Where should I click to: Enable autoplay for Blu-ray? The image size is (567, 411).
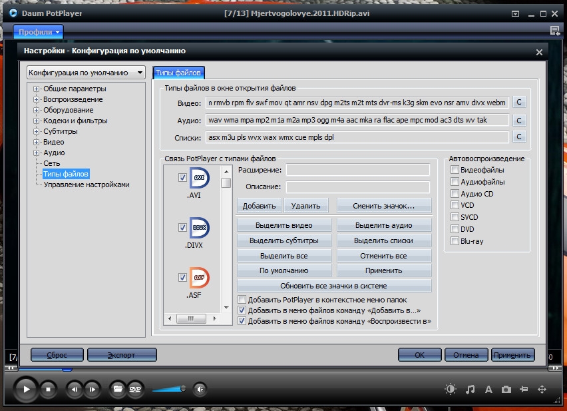[x=455, y=241]
